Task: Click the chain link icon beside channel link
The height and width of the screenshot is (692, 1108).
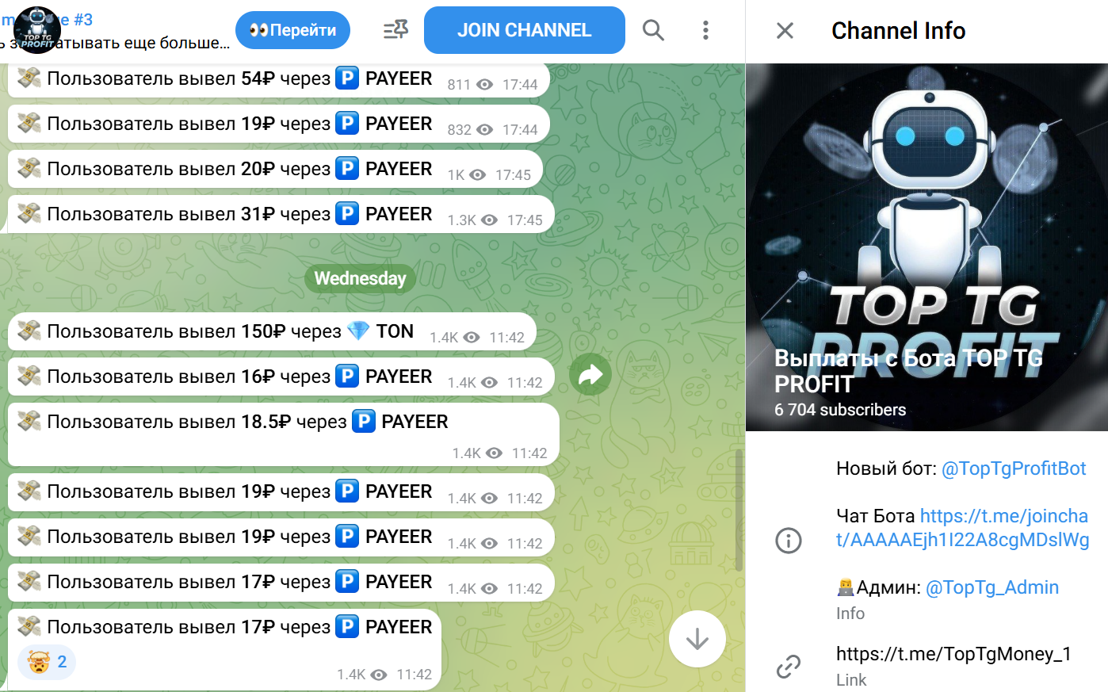Action: (x=789, y=666)
